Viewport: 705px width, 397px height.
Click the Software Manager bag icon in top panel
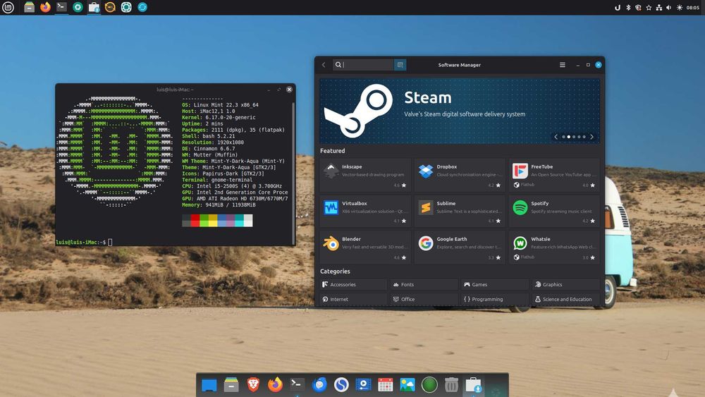pyautogui.click(x=94, y=7)
